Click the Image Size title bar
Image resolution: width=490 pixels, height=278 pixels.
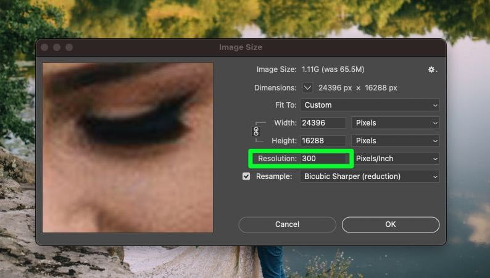click(x=241, y=47)
